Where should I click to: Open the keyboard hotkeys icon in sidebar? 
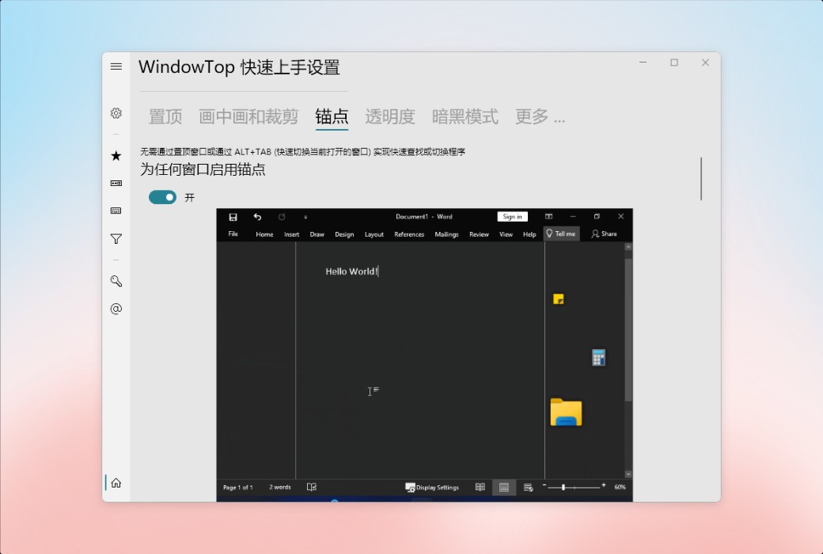pos(116,211)
